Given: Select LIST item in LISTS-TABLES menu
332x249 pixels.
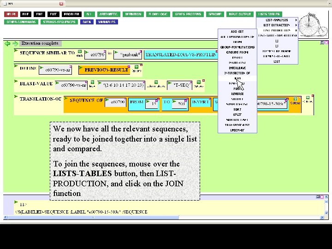Looking at the screenshot, I should click(x=277, y=62).
